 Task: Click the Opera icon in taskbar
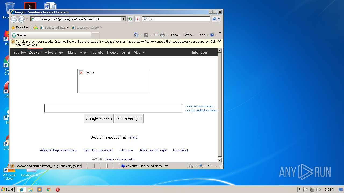[x=58, y=190]
